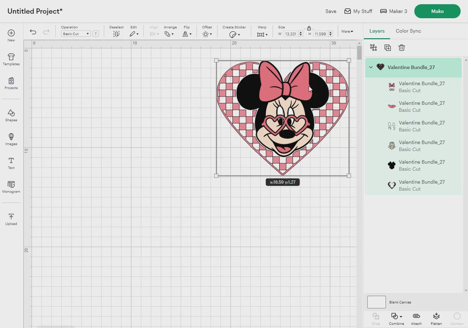Click the Slice tool
The width and height of the screenshot is (468, 328).
376,319
